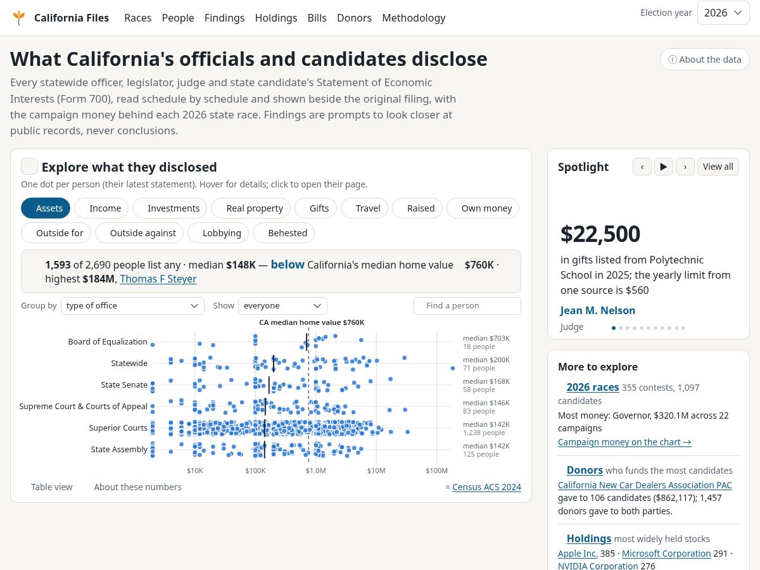Screen dimensions: 760x570
Task: Open the Show everyone dropdown
Action: tap(282, 305)
